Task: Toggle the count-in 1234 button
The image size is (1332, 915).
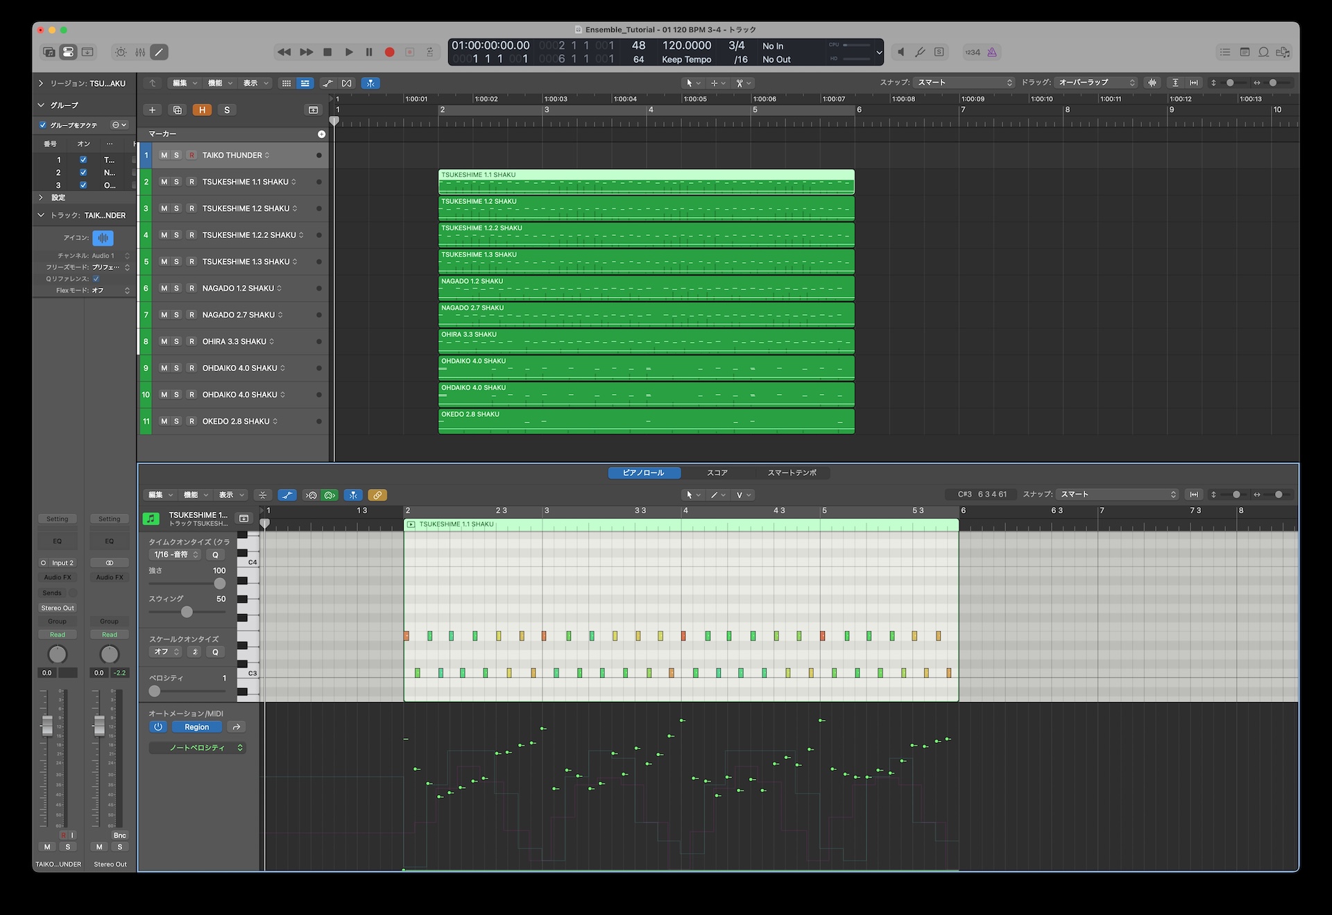Action: click(973, 52)
